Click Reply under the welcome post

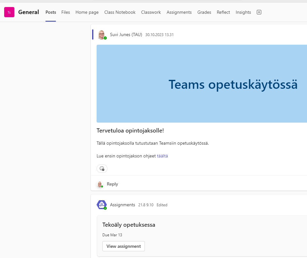click(x=112, y=184)
